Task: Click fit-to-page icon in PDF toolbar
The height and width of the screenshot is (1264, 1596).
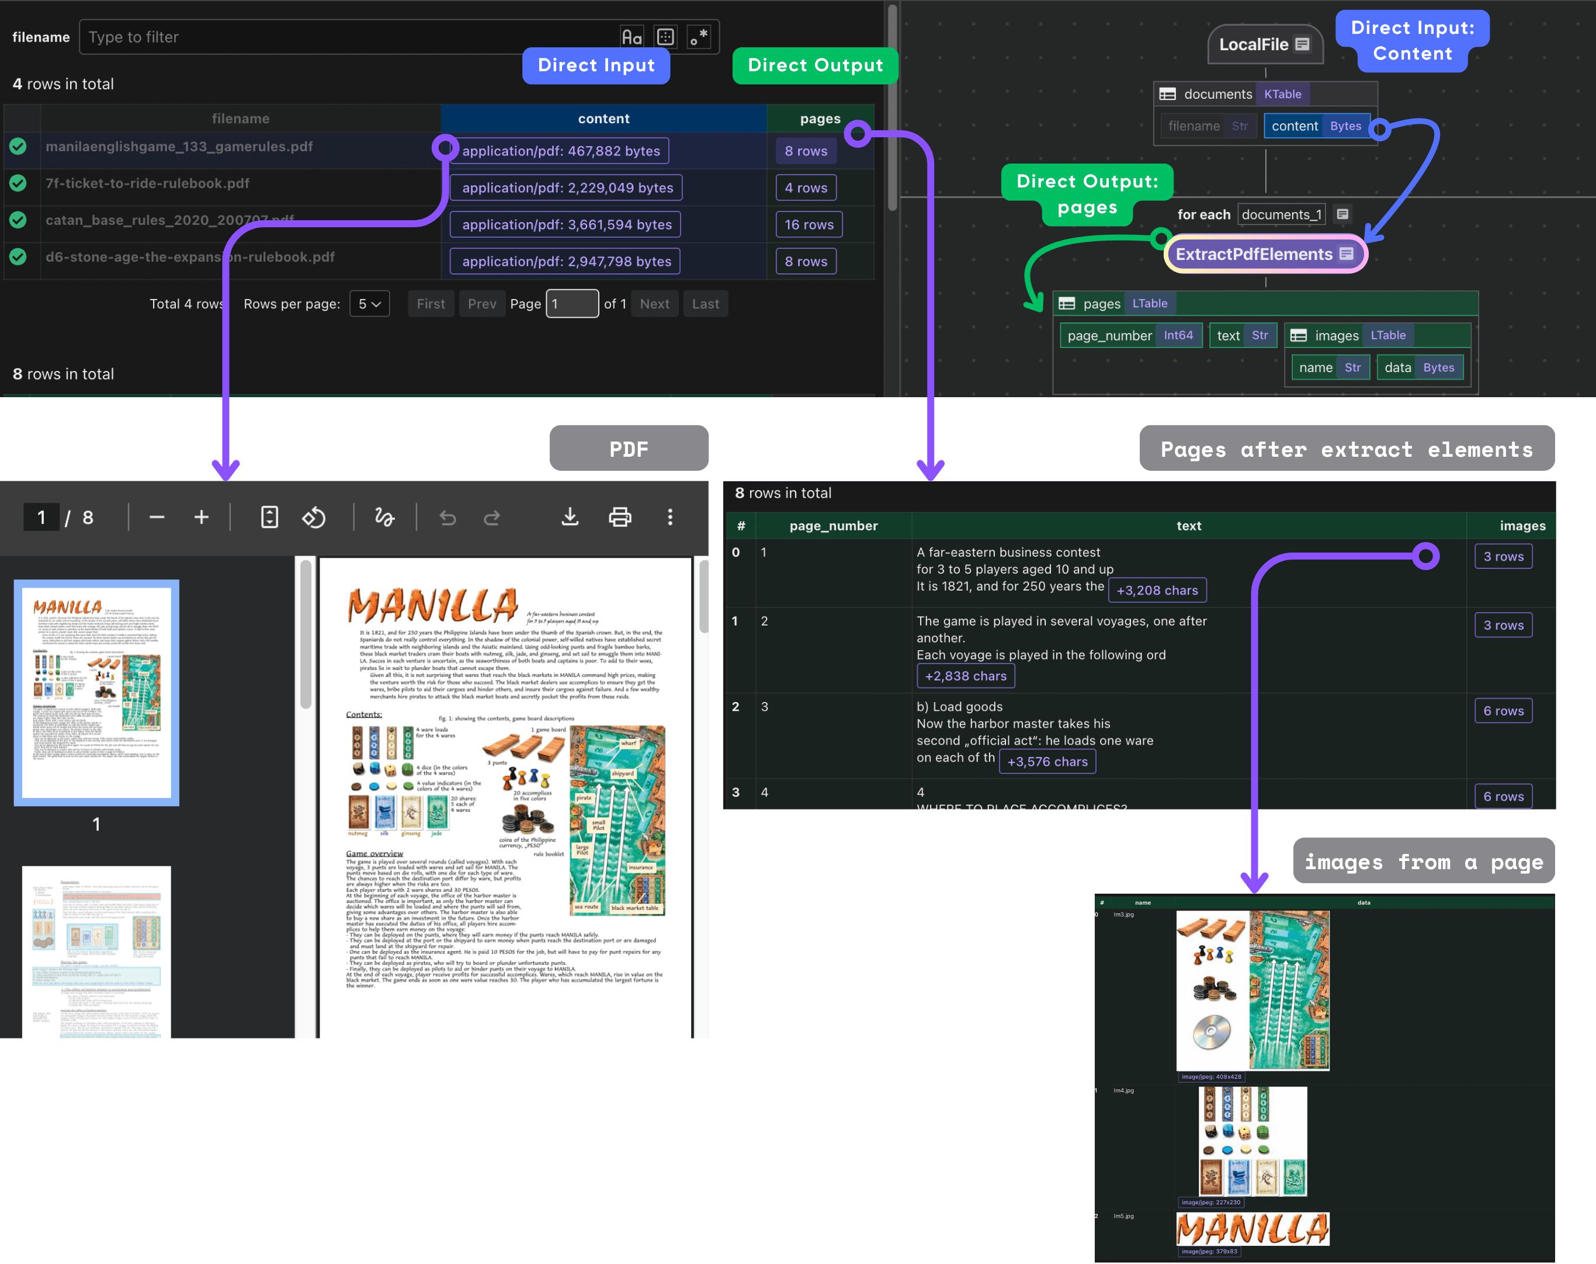Action: click(269, 518)
